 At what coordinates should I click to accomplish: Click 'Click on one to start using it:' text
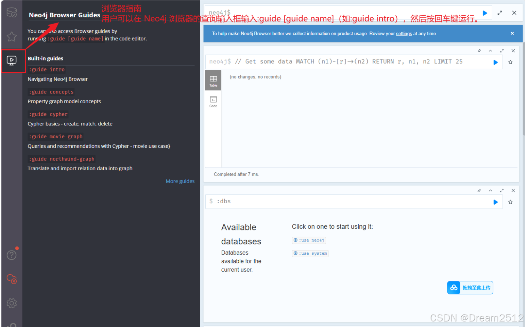tap(332, 227)
